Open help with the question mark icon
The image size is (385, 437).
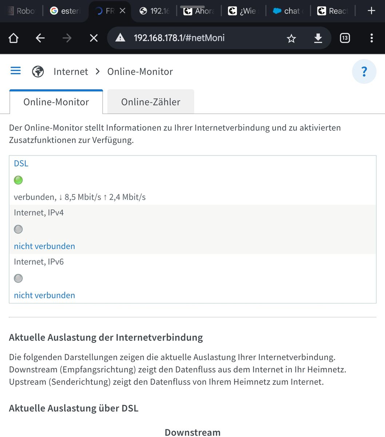coord(364,72)
